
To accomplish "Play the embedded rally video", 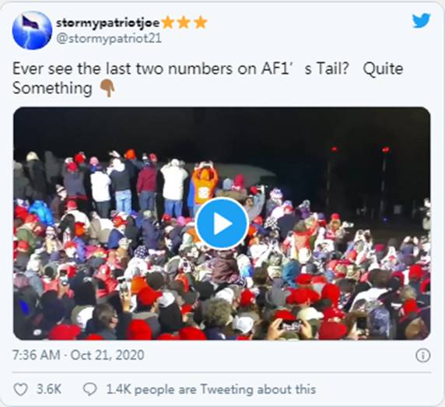I will [223, 223].
